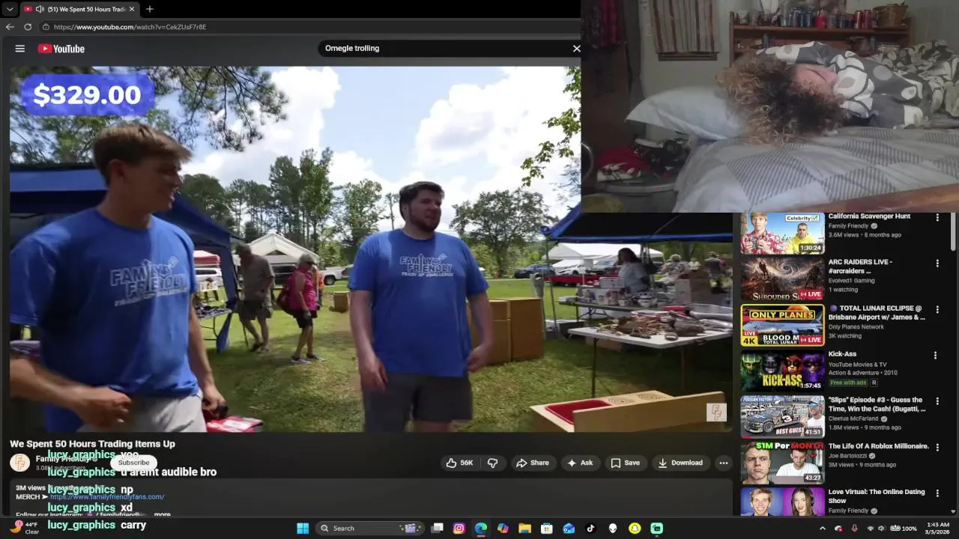
Task: Mute the tab via speaker icon
Action: tap(39, 9)
